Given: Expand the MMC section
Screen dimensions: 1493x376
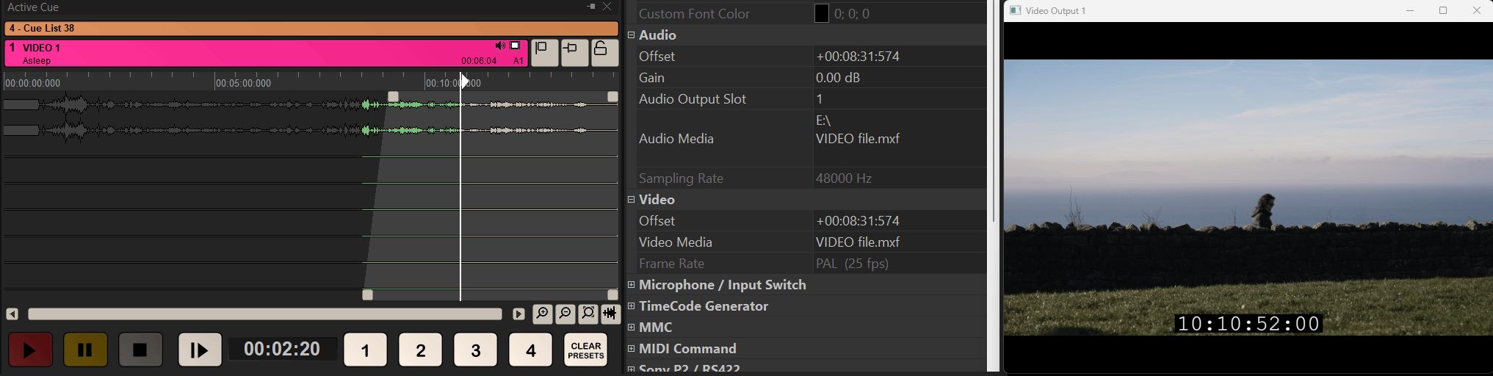Looking at the screenshot, I should pyautogui.click(x=631, y=327).
